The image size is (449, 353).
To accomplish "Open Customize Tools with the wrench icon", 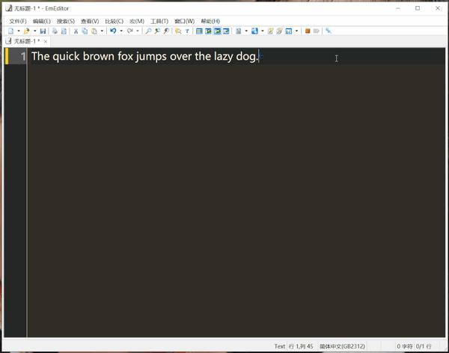I will 329,31.
